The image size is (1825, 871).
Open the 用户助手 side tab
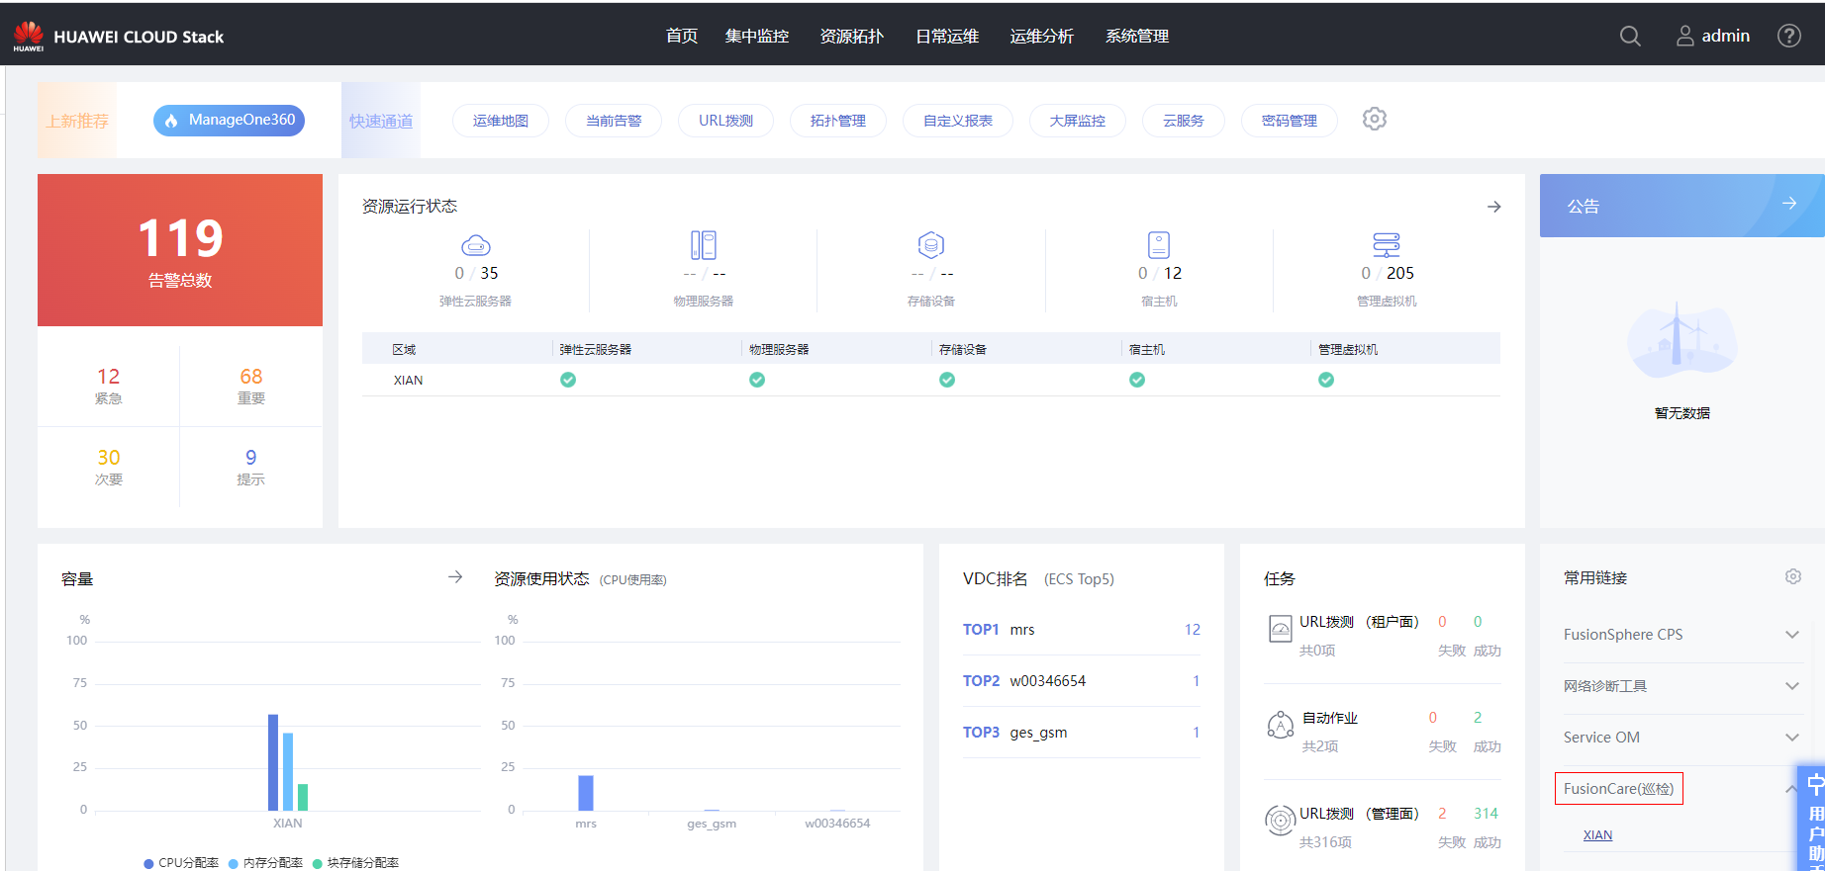(1812, 819)
